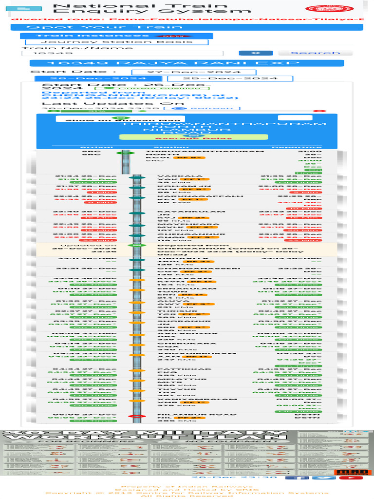
Task: Click Angadippuram station orange marker
Action: (x=137, y=355)
